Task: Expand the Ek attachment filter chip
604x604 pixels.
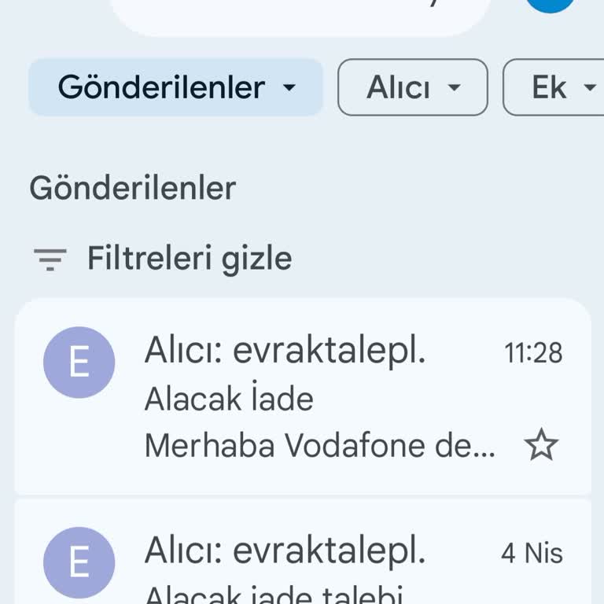Action: (554, 87)
